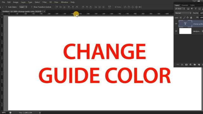This screenshot has width=203, height=114.
Task: Click the layer Fill value field
Action: (201, 17)
